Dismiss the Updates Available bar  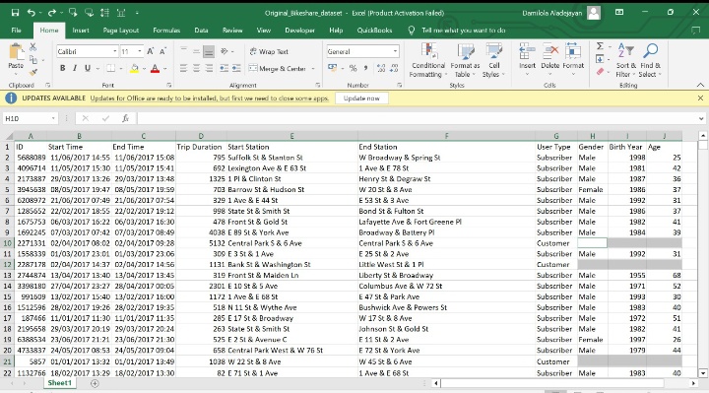700,98
